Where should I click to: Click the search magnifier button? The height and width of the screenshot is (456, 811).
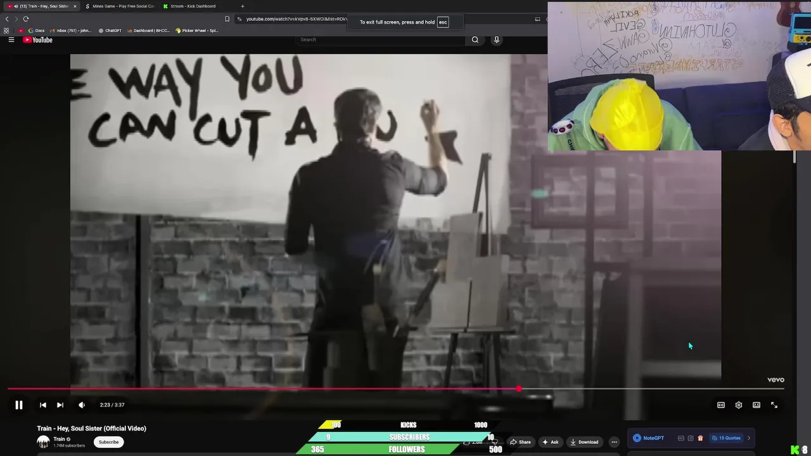click(475, 39)
